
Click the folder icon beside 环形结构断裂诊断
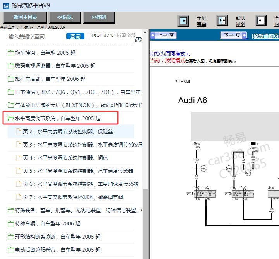pos(11,237)
